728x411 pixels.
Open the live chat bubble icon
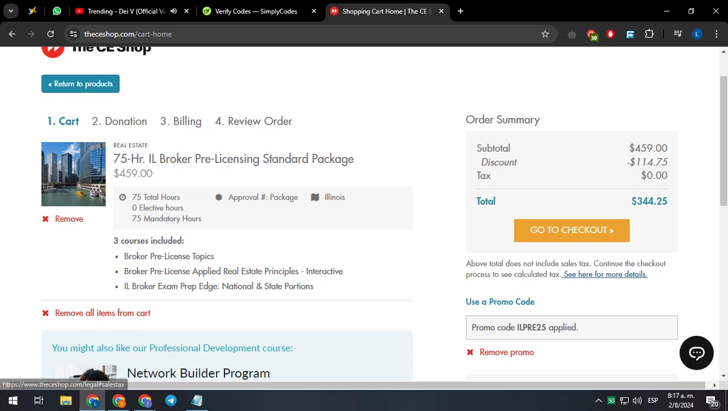(696, 353)
